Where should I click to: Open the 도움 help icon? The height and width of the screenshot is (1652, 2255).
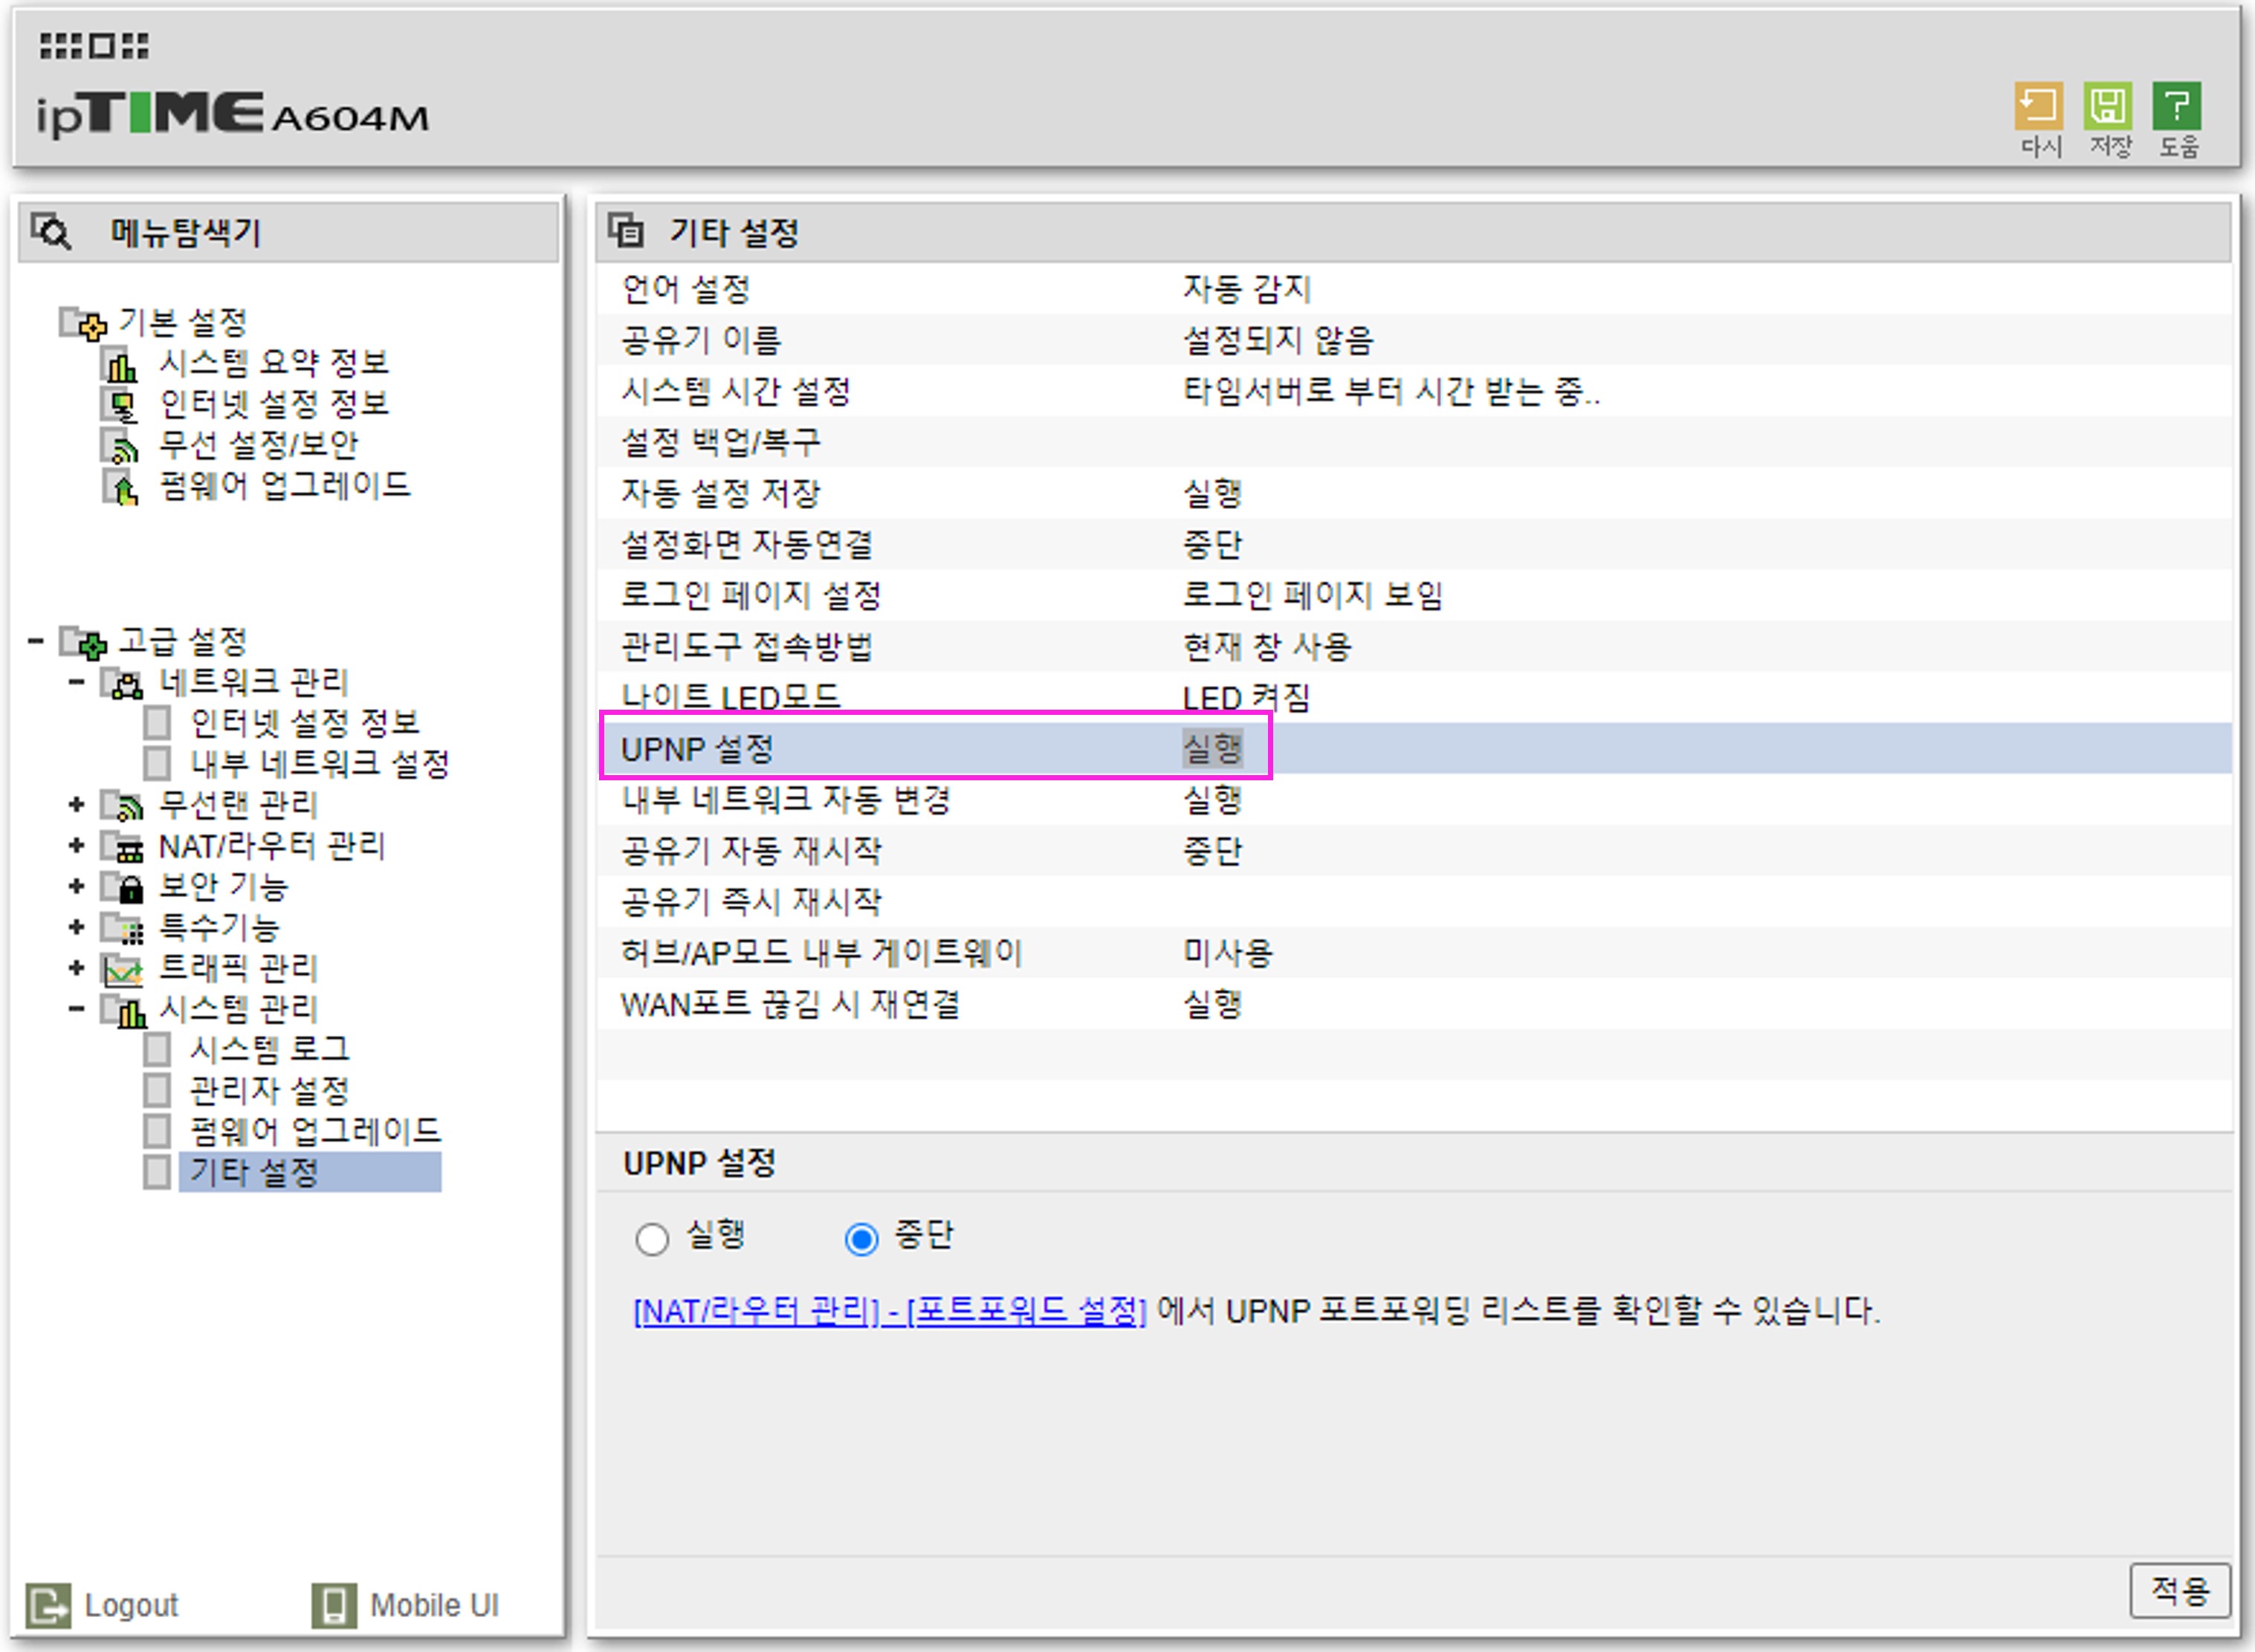(2177, 107)
